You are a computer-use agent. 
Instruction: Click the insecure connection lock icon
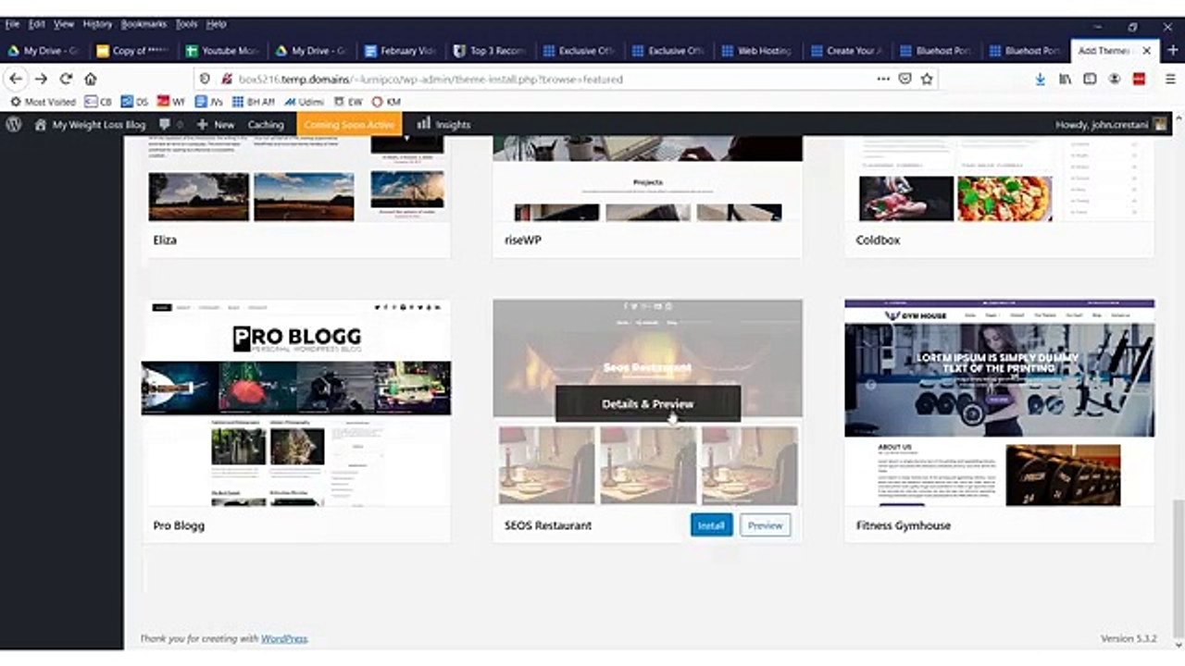coord(226,80)
